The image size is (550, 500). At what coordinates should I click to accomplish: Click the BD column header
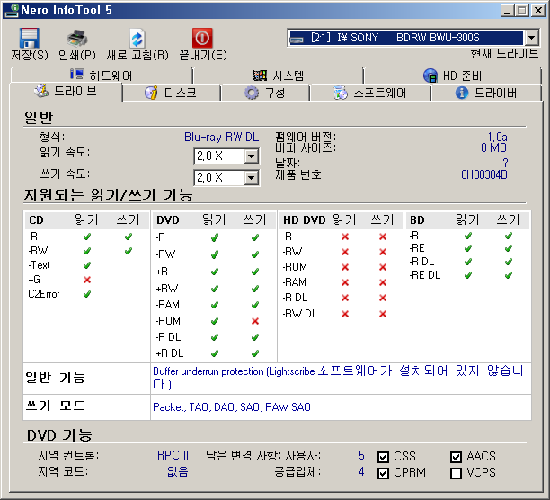click(417, 220)
